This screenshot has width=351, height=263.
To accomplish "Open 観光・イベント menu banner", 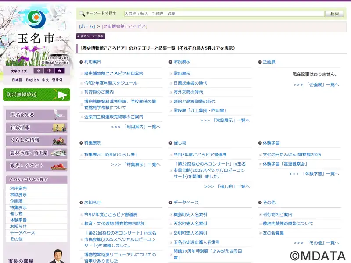I will 36,166.
